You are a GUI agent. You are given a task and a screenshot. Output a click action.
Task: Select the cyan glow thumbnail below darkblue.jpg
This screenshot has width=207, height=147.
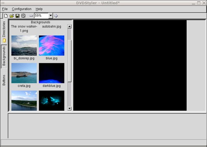coord(51,100)
